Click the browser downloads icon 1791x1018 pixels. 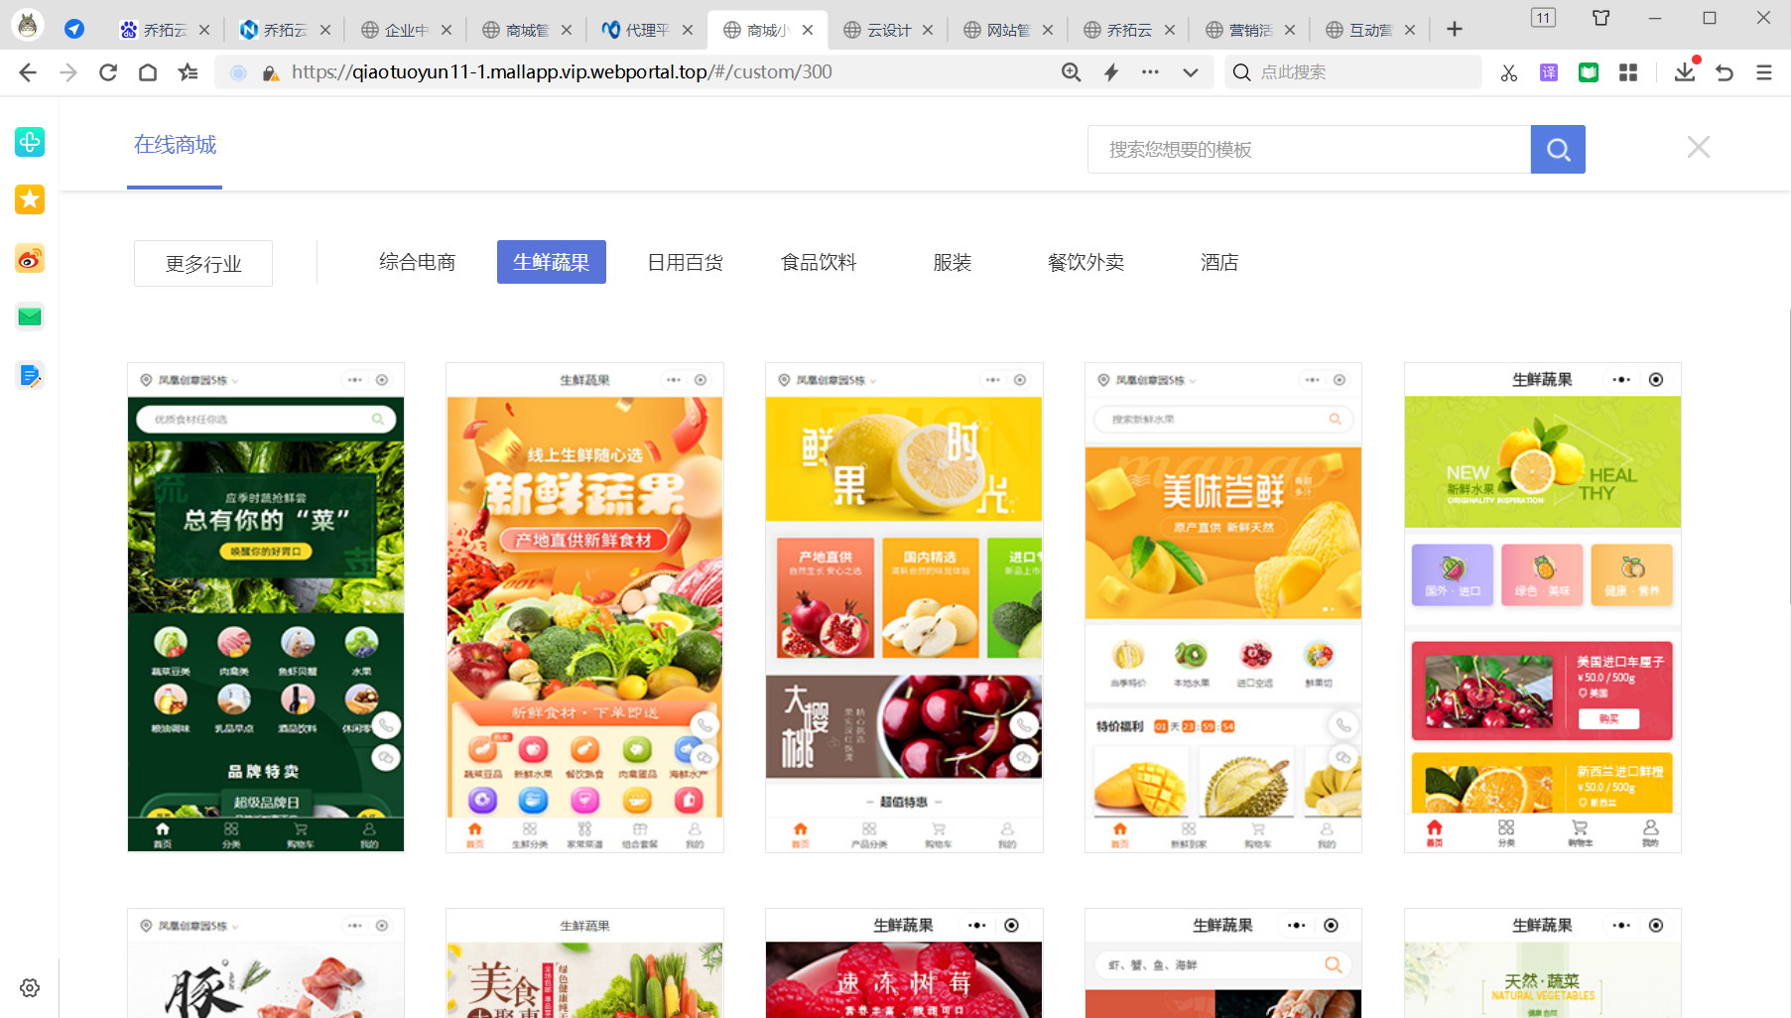pos(1684,72)
